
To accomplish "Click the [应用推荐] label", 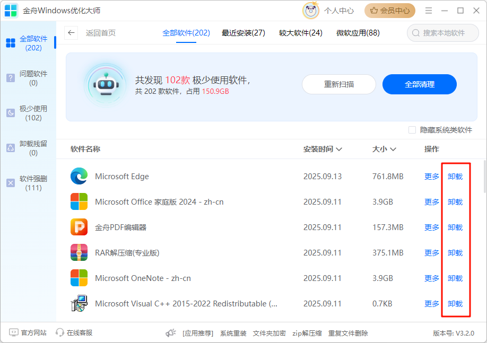I will coord(198,333).
